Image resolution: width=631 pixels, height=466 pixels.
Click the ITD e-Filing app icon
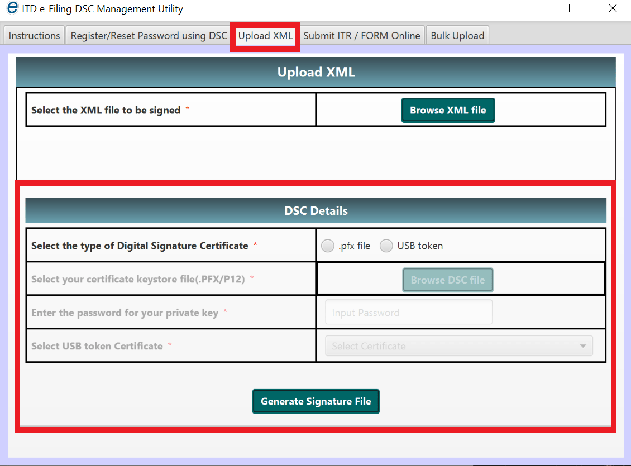point(12,8)
